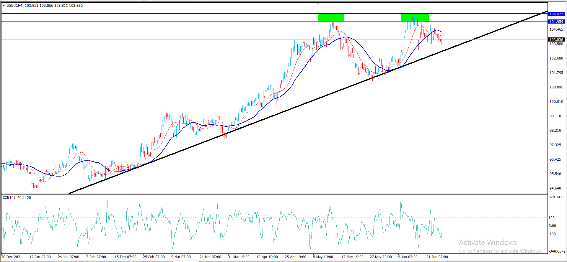Click the current price label 103.836
The width and height of the screenshot is (567, 262).
[556, 39]
